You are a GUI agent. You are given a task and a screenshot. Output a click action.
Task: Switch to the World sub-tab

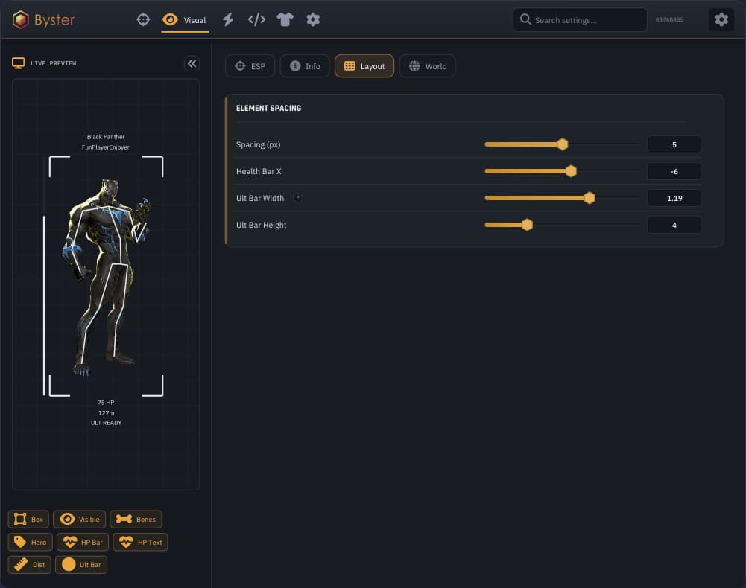point(427,66)
